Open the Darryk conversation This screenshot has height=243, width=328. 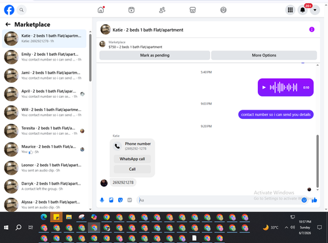pyautogui.click(x=45, y=187)
